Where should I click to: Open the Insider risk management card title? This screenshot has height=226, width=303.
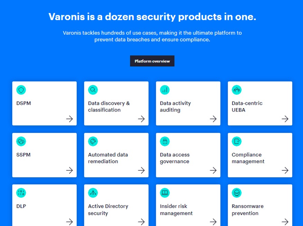tap(176, 209)
